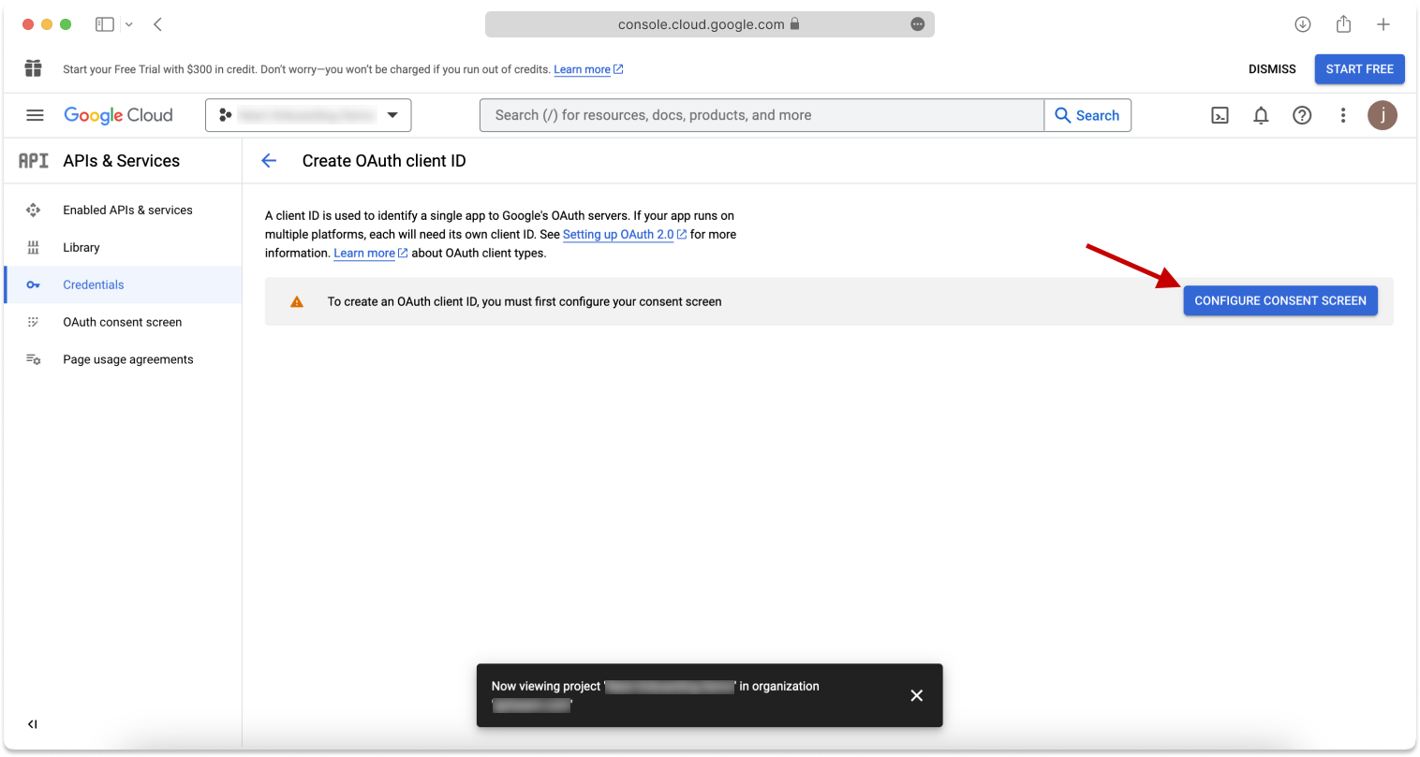Activate the Cloud Shell terminal icon
This screenshot has width=1420, height=757.
pos(1220,115)
